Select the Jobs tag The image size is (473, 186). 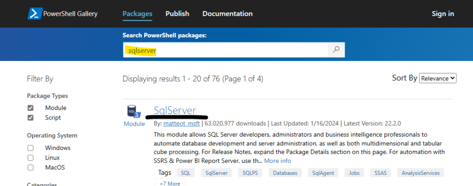(x=354, y=173)
